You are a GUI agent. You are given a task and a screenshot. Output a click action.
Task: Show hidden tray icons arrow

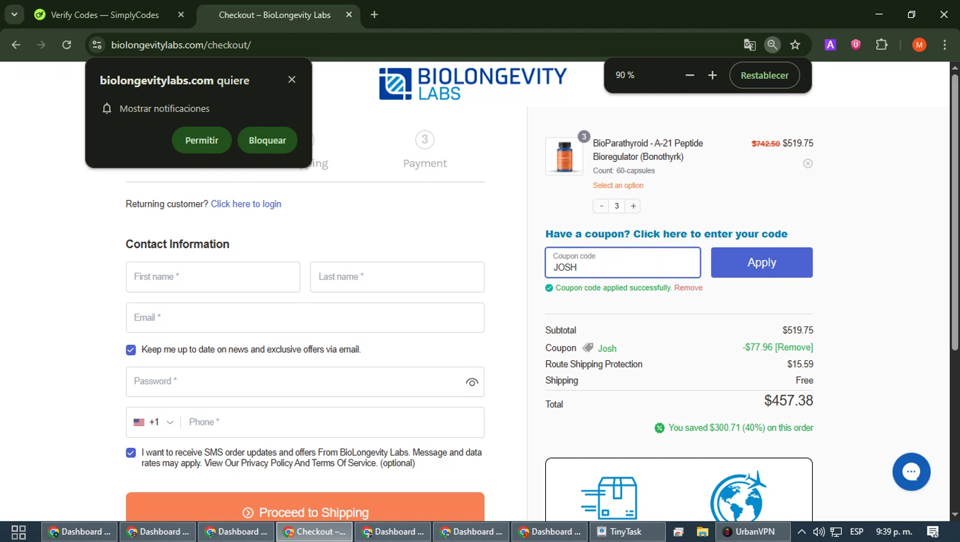point(801,532)
